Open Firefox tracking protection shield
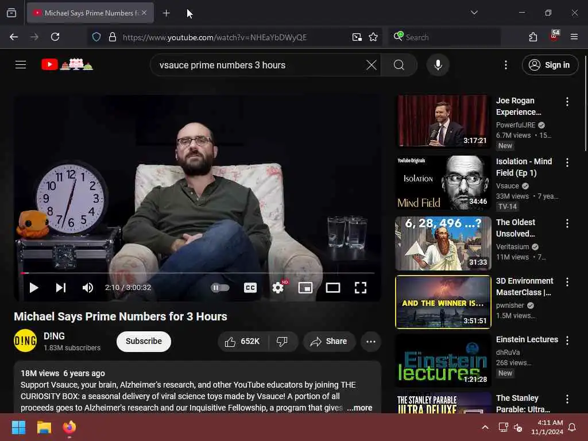The width and height of the screenshot is (588, 441). point(96,37)
